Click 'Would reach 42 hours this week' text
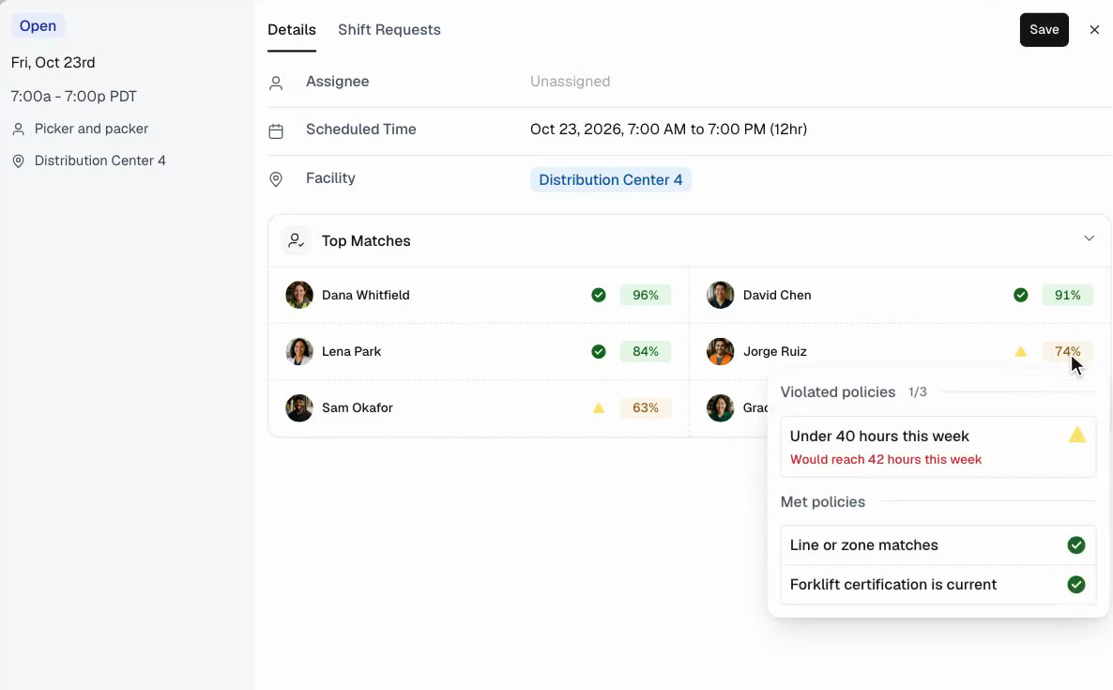The width and height of the screenshot is (1113, 690). coord(886,459)
